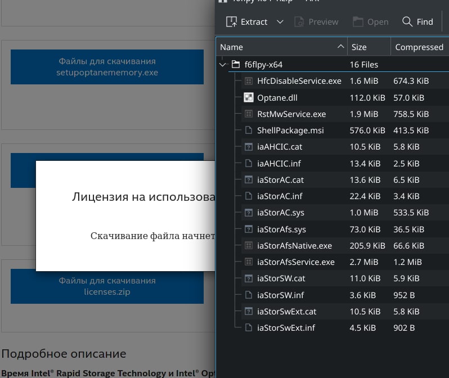Sort the file list by the Name column
The width and height of the screenshot is (449, 378).
coord(281,47)
